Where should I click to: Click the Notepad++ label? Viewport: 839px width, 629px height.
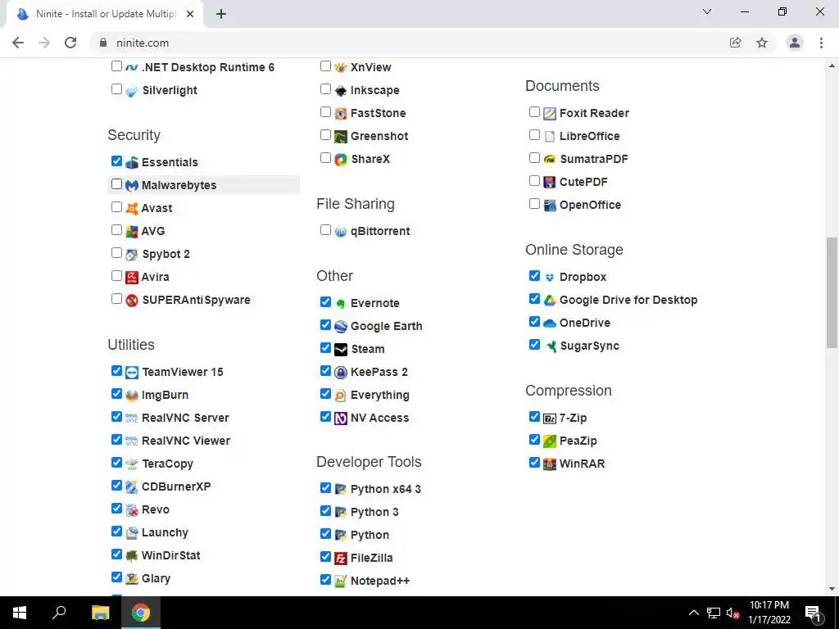[380, 581]
